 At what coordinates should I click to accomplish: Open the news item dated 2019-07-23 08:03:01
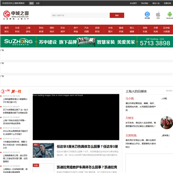click(x=15, y=111)
